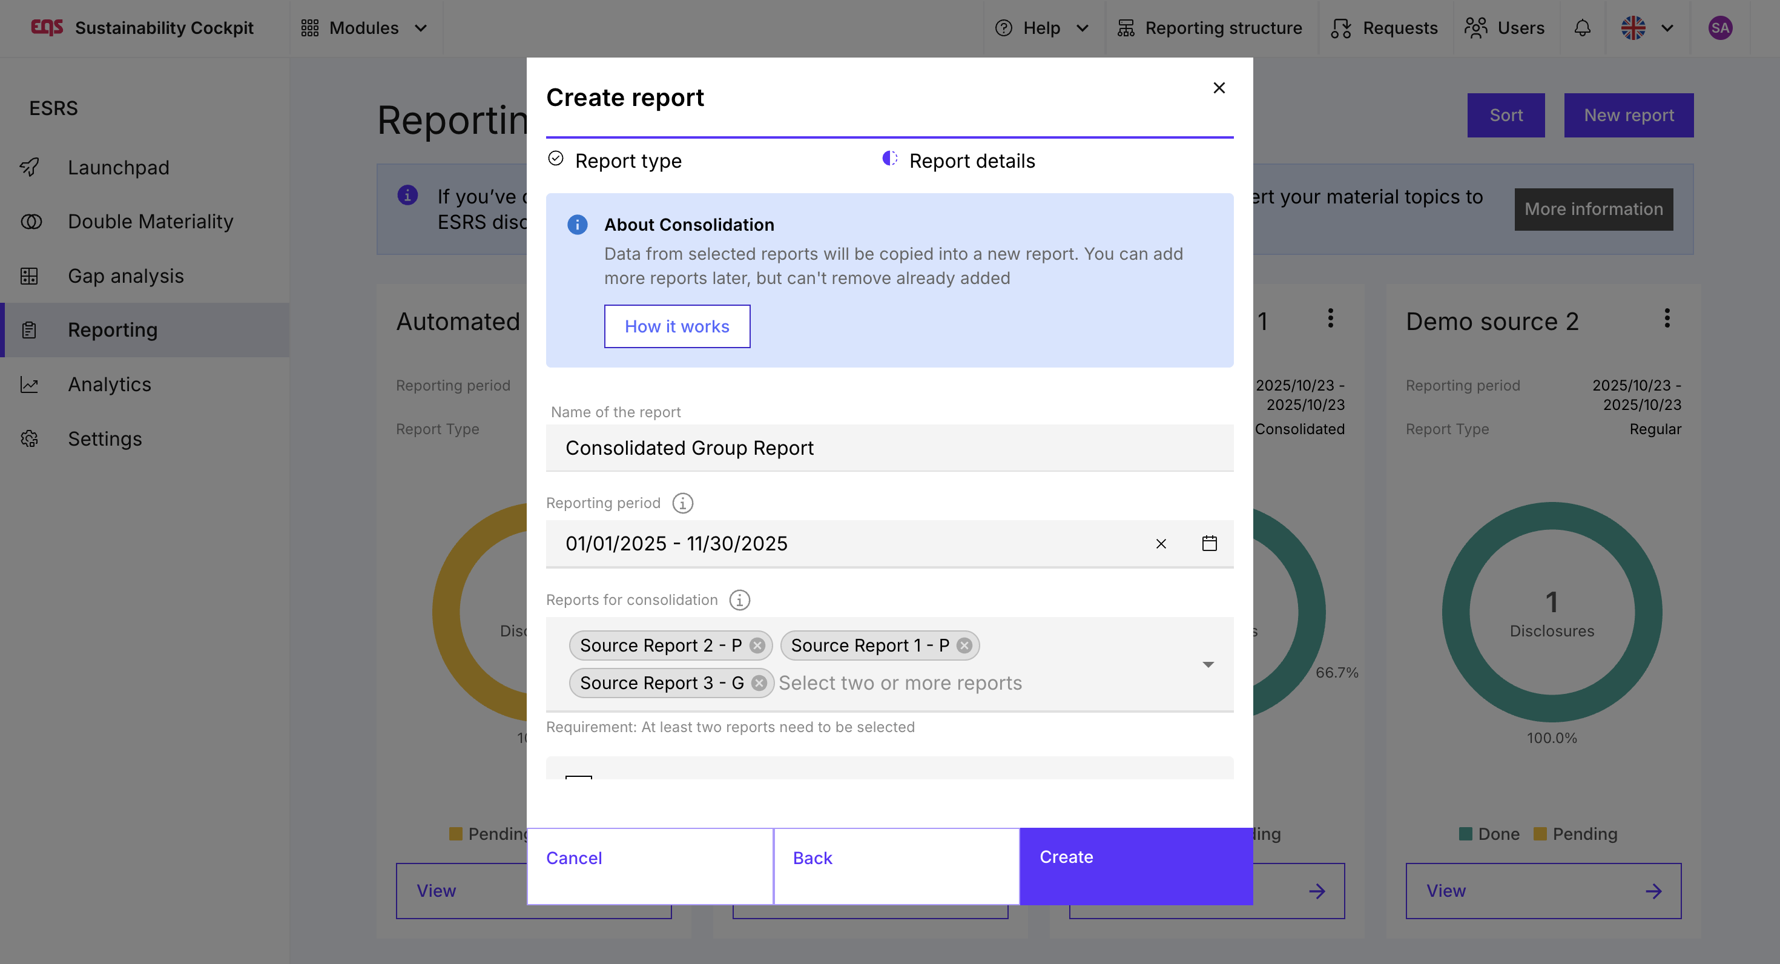
Task: Open the calendar date picker icon
Action: pos(1208,543)
